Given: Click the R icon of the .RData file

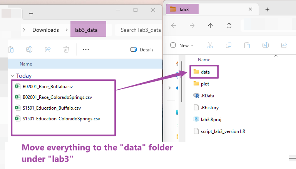Looking at the screenshot, I should pyautogui.click(x=196, y=95).
